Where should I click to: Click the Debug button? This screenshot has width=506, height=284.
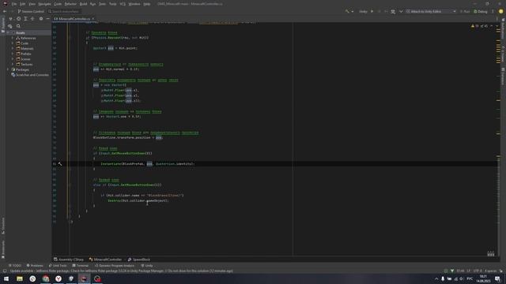click(481, 11)
